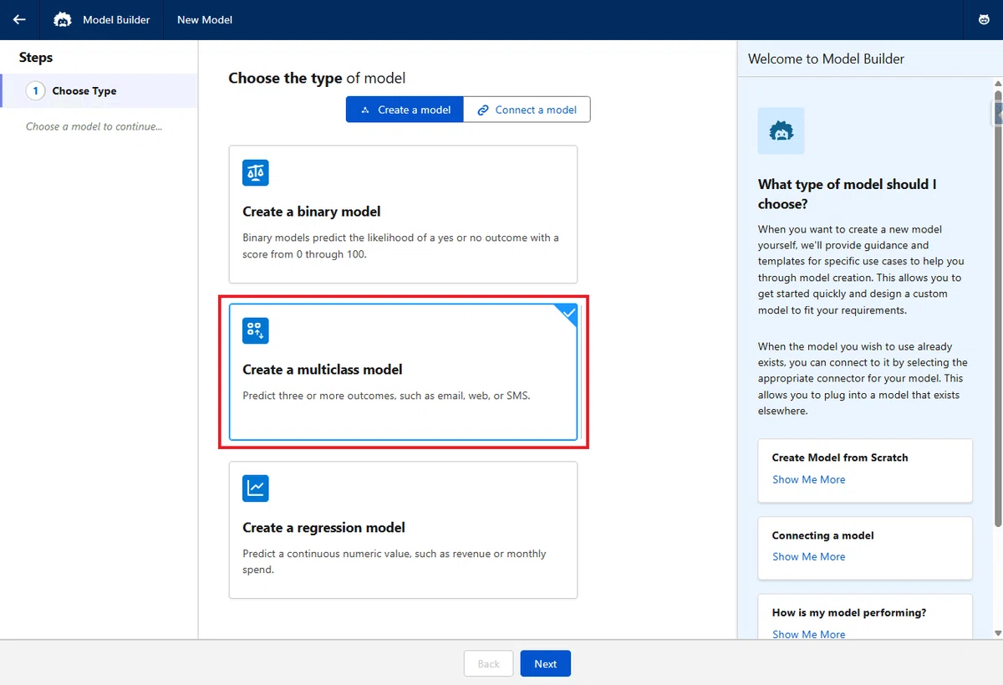The width and height of the screenshot is (1003, 685).
Task: Click the disabled Back button
Action: (x=488, y=663)
